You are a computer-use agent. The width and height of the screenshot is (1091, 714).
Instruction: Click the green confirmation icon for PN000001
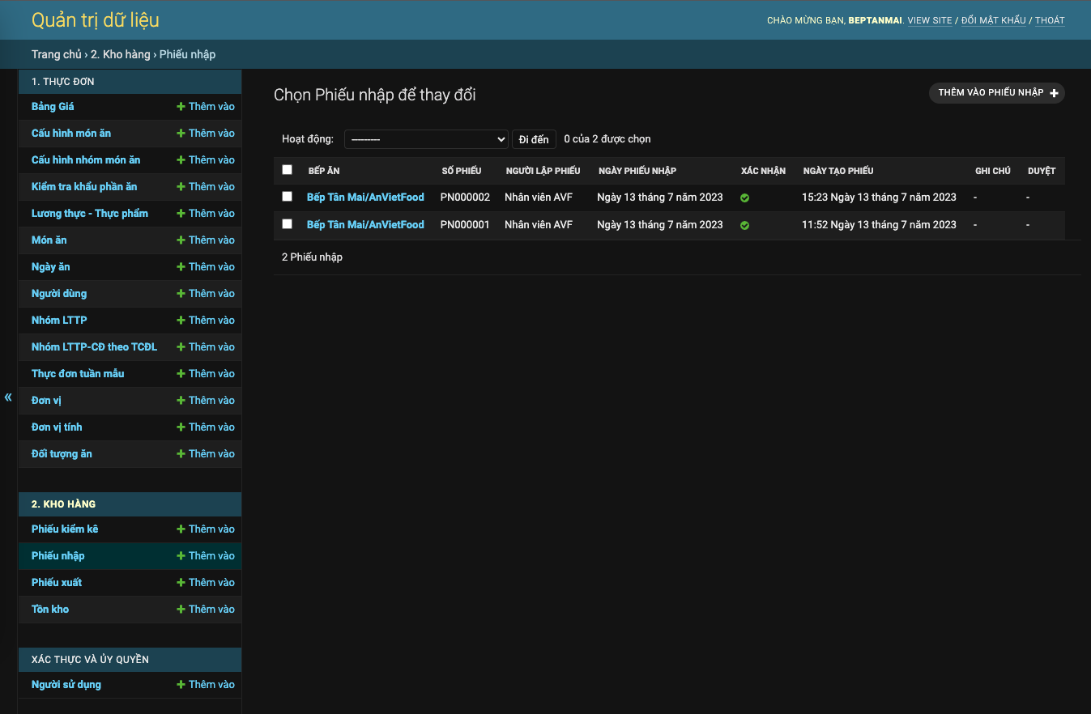pos(744,224)
